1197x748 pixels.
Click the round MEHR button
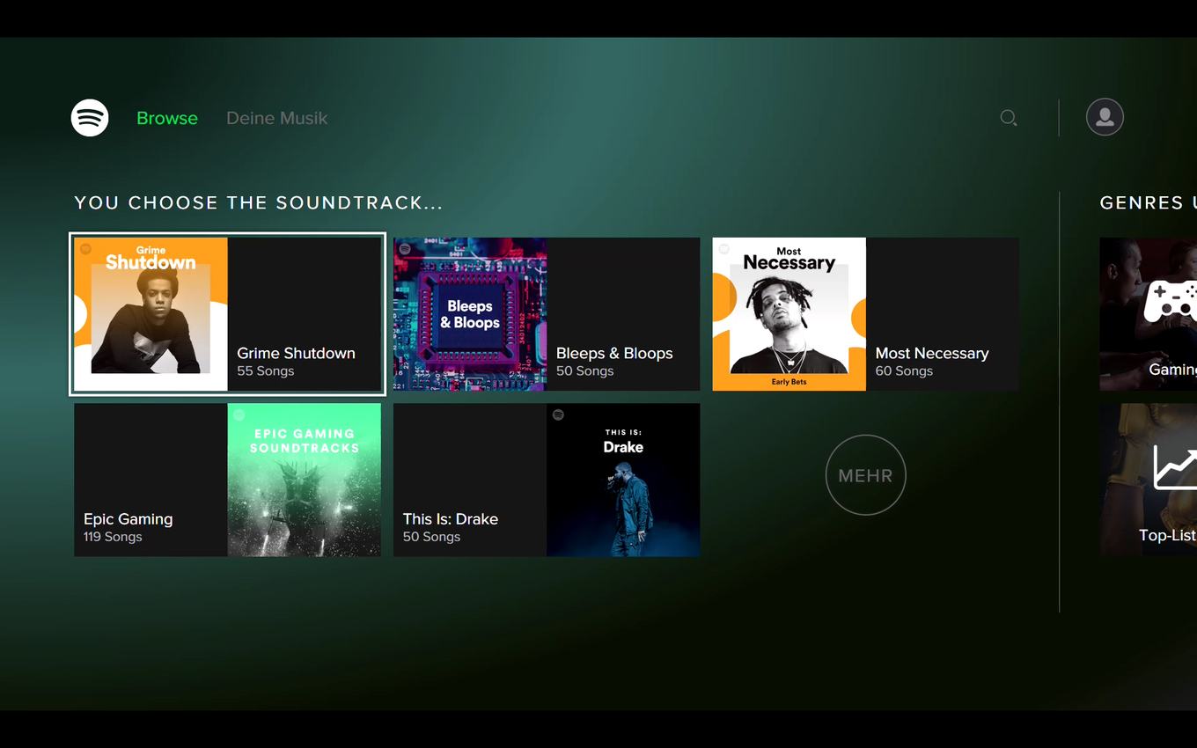(865, 475)
